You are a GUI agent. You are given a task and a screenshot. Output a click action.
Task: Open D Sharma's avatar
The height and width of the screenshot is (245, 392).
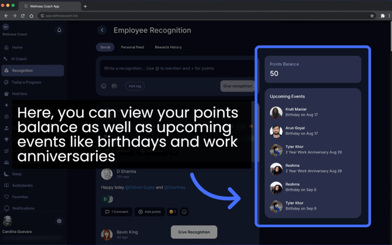pos(106,174)
